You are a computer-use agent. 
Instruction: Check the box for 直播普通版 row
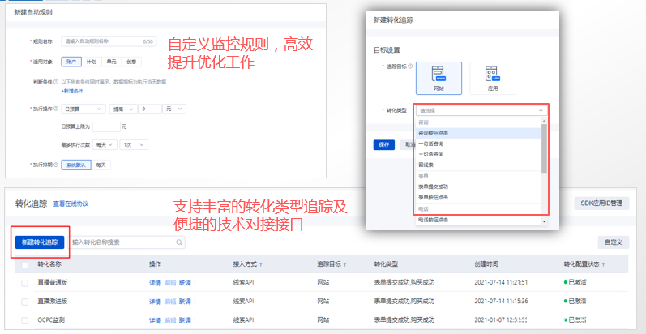click(x=25, y=283)
